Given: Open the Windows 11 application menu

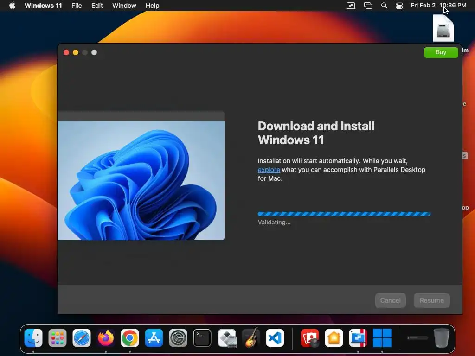Looking at the screenshot, I should click(43, 6).
